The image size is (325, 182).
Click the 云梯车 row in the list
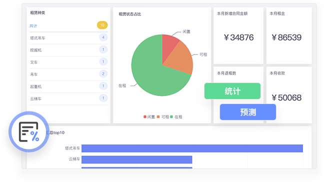point(68,98)
